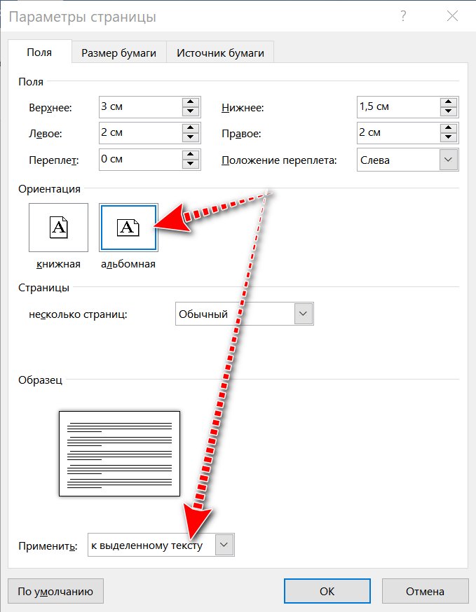Decrease the Левое margin with down arrow
476x612 pixels.
click(190, 138)
